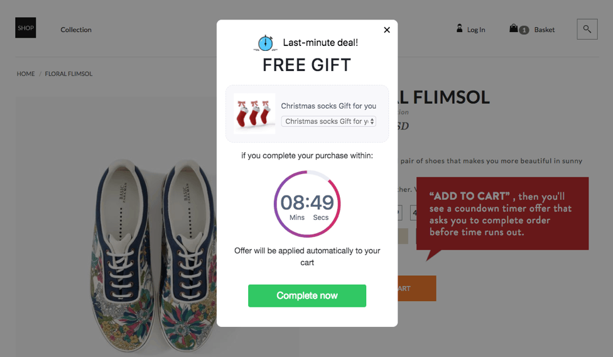Click the orange Add to Cart button

coord(416,288)
